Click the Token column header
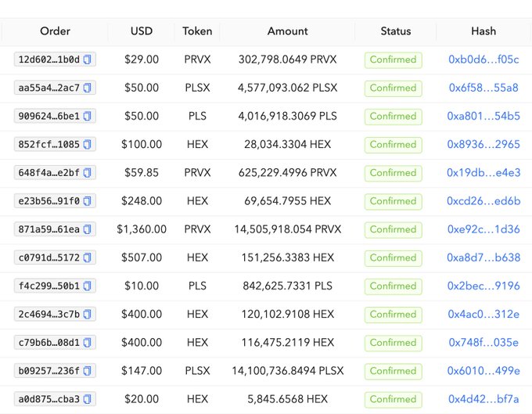 point(197,31)
